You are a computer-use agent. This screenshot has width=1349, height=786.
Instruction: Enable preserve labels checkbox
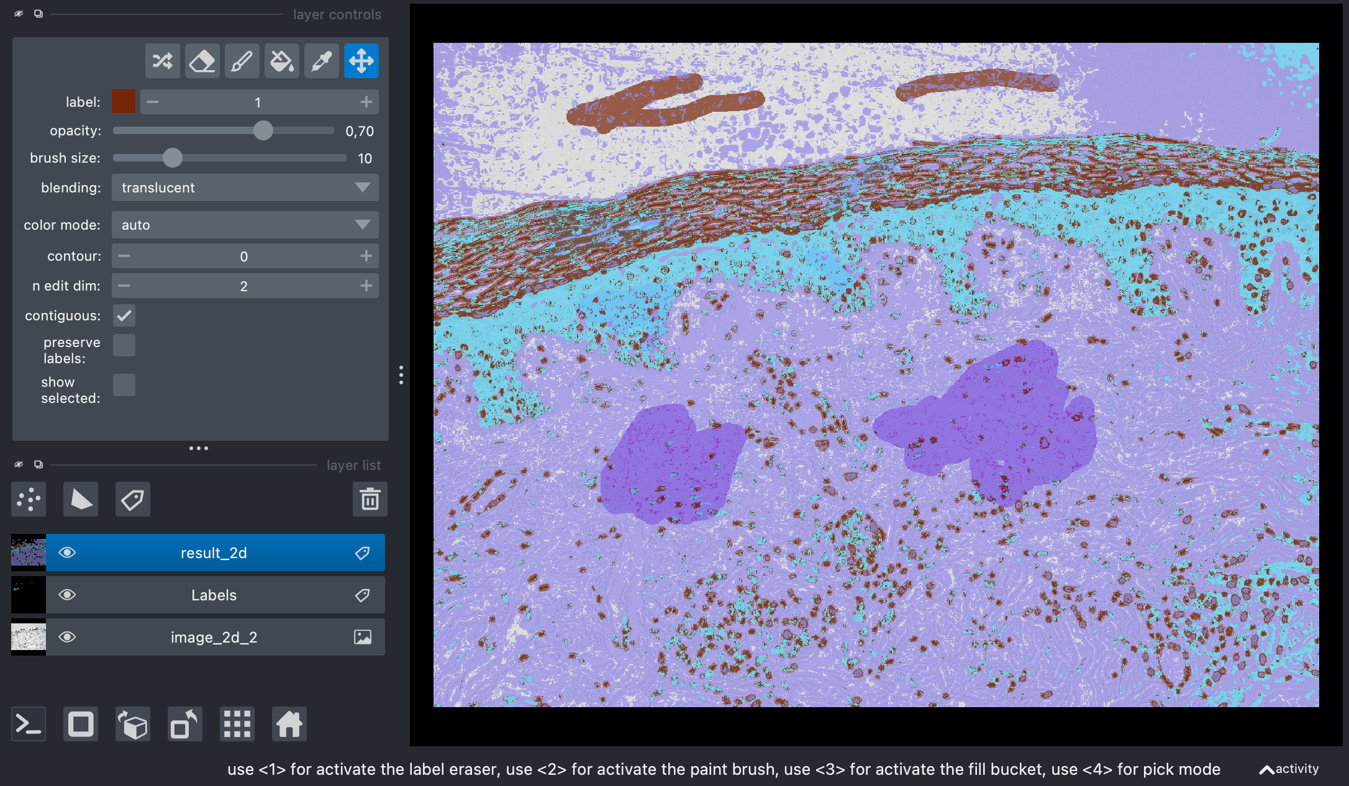124,345
